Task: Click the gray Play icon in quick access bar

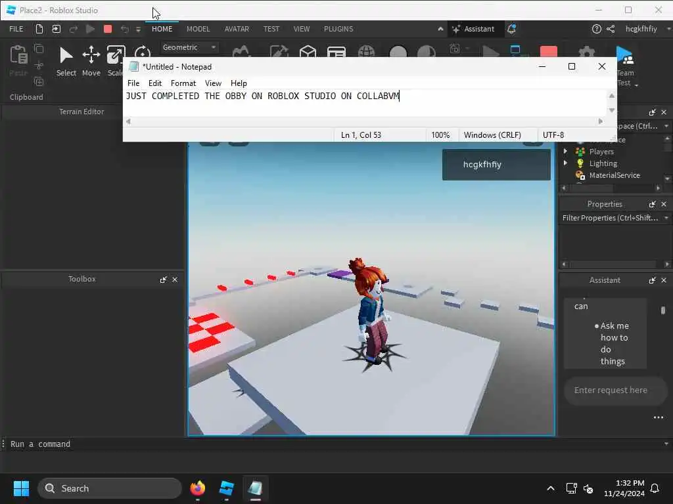Action: pos(90,29)
